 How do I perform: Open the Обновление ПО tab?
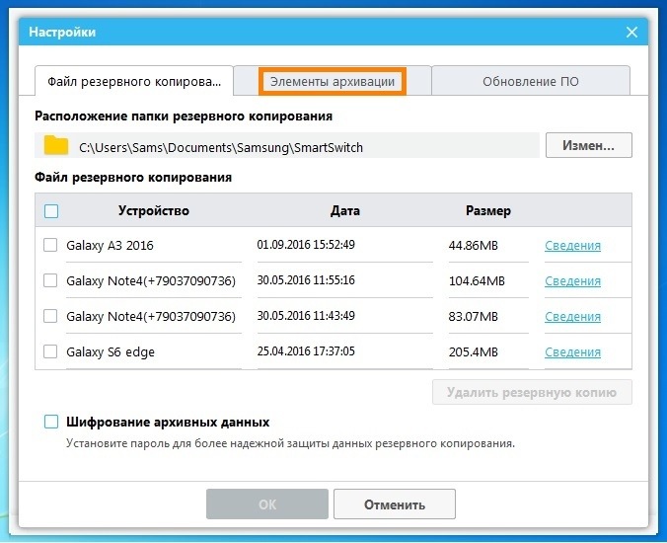pos(531,81)
